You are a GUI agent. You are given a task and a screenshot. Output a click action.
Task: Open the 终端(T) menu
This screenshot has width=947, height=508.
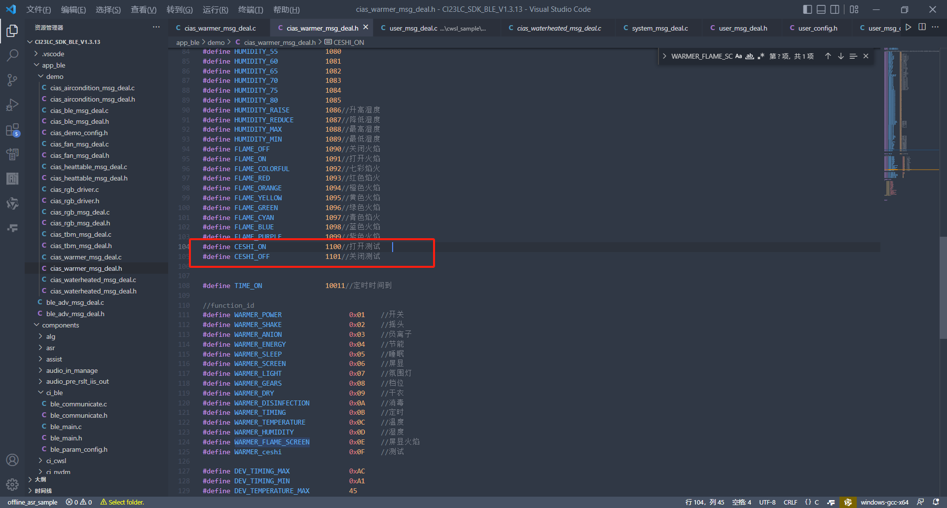click(x=251, y=9)
